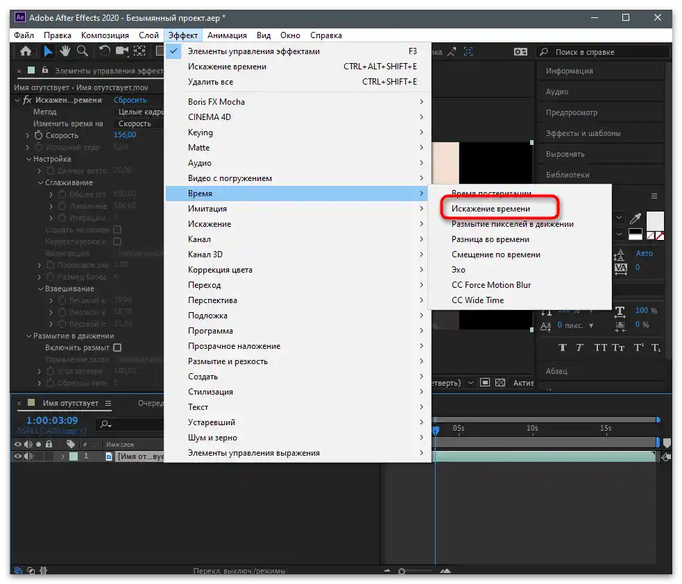This screenshot has height=584, width=682.
Task: Open the Композиция menu
Action: [105, 35]
